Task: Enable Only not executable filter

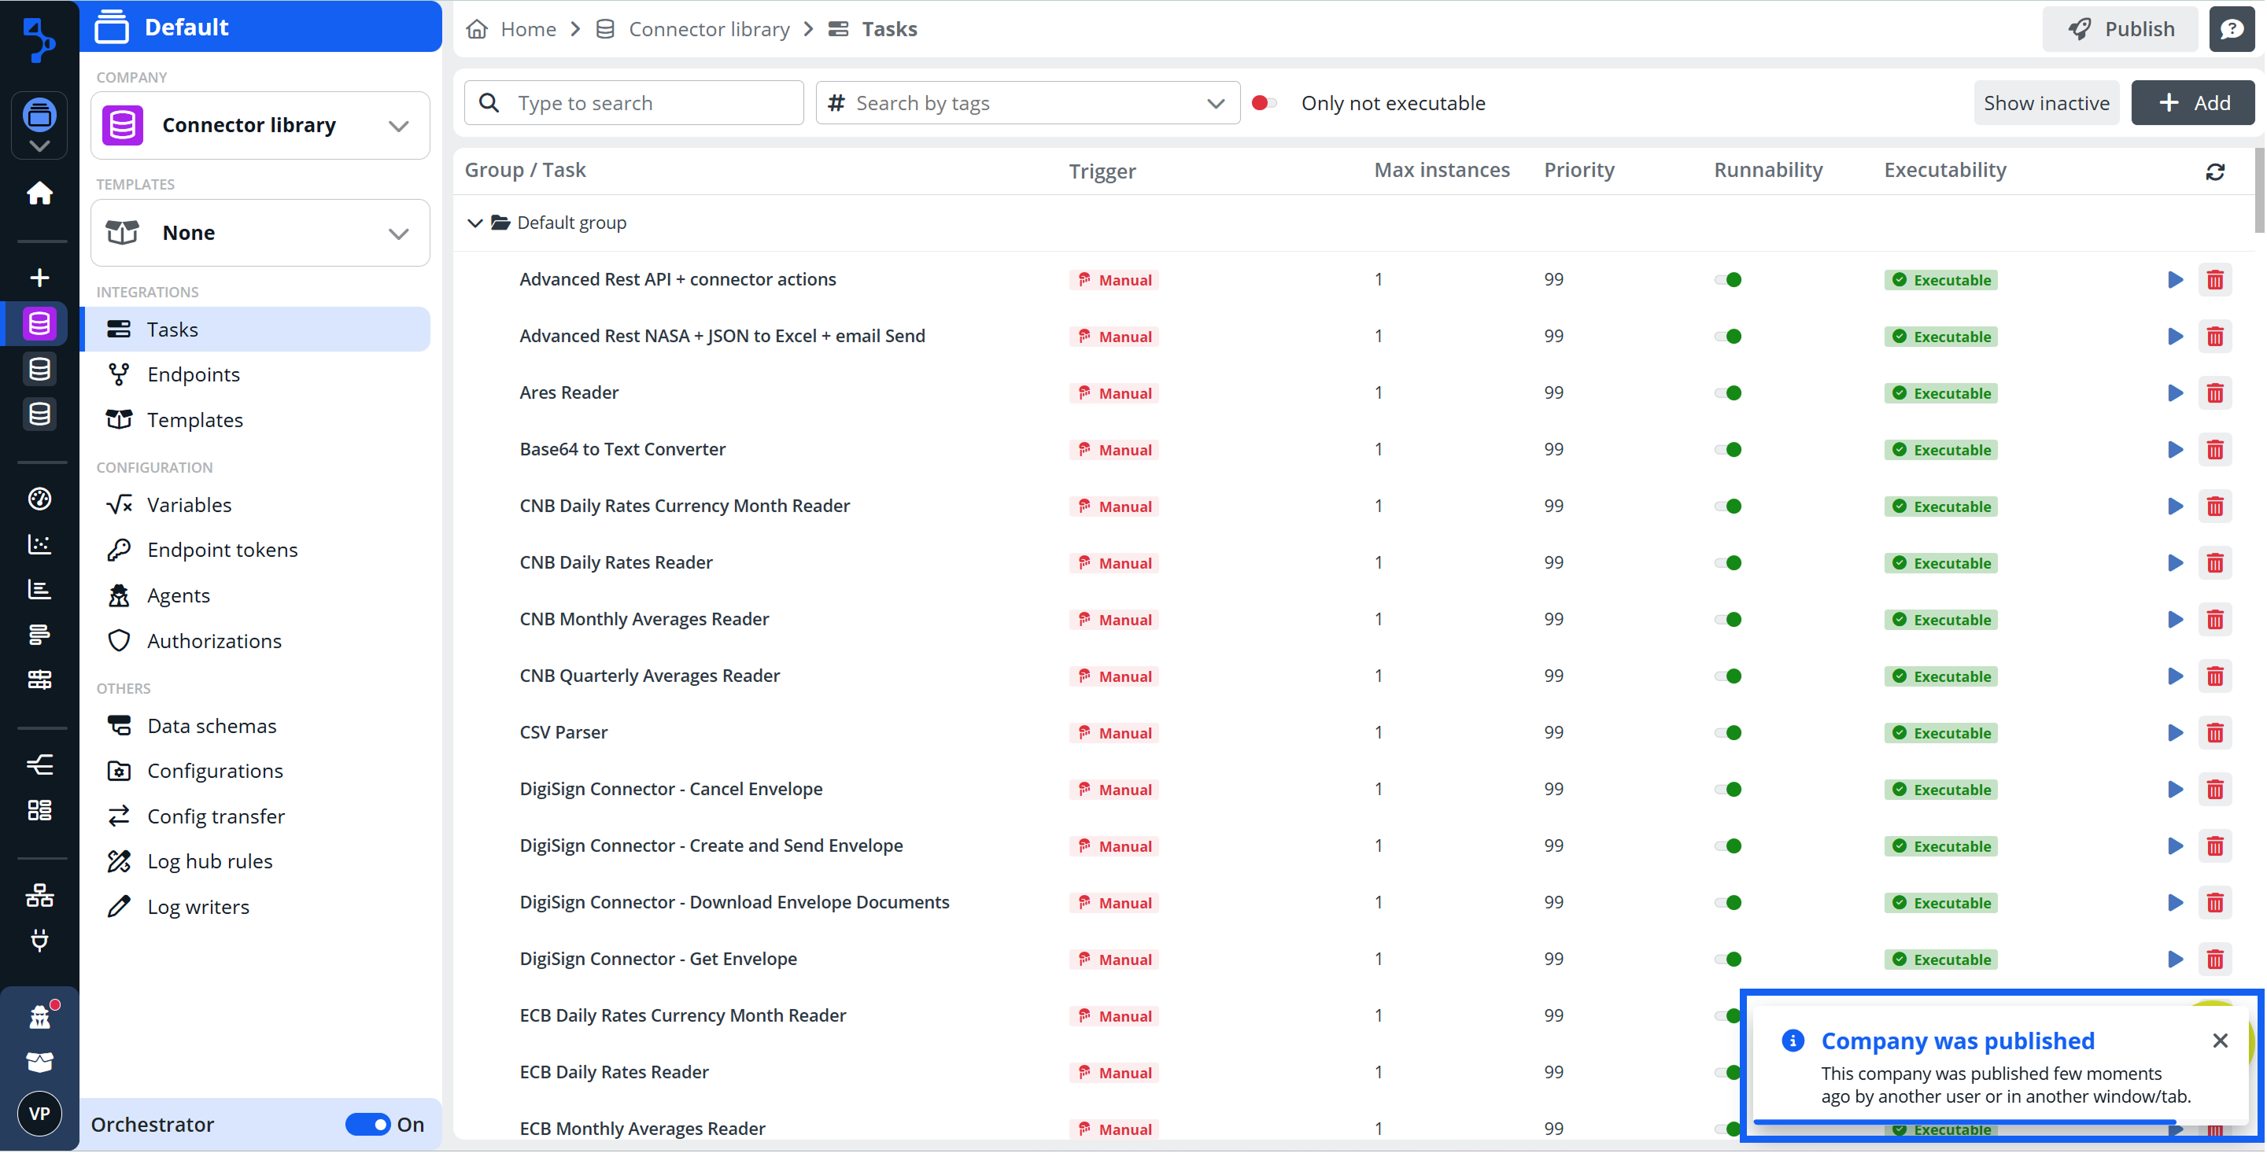Action: [x=1264, y=103]
